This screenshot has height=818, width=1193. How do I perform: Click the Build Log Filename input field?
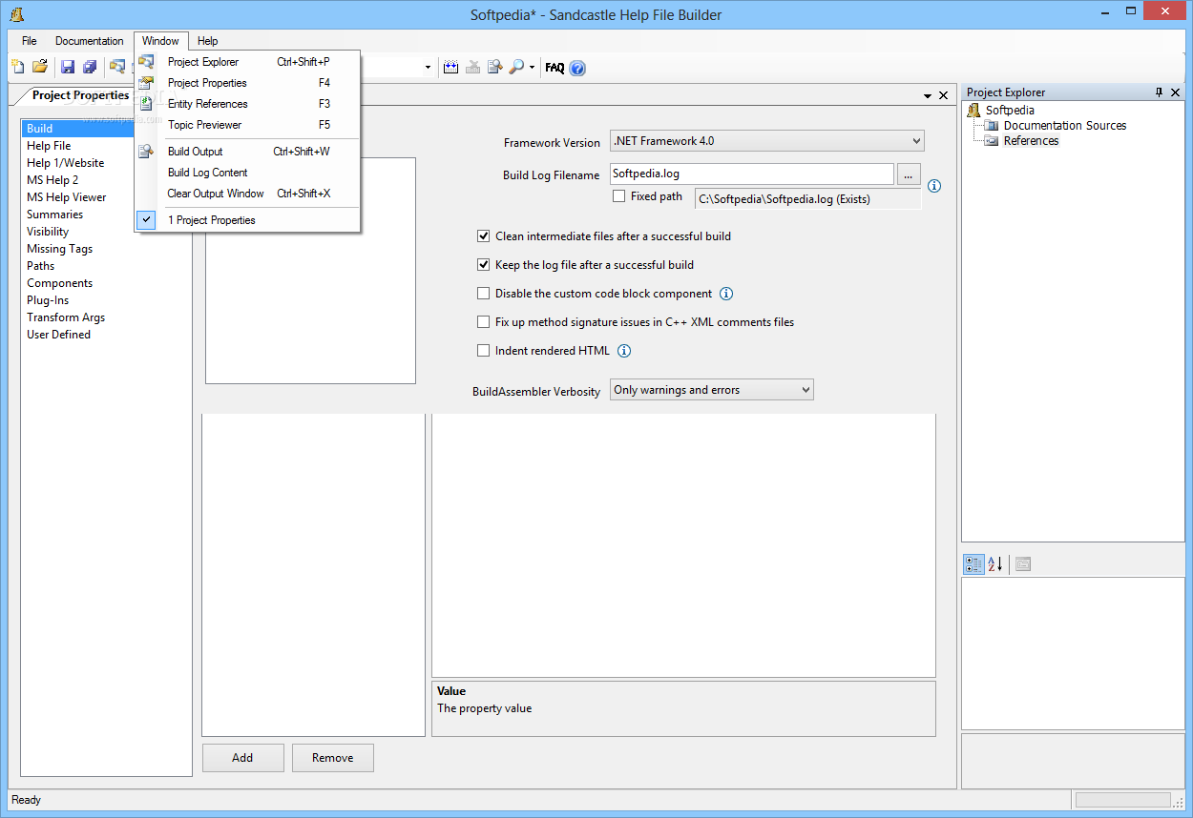[752, 174]
